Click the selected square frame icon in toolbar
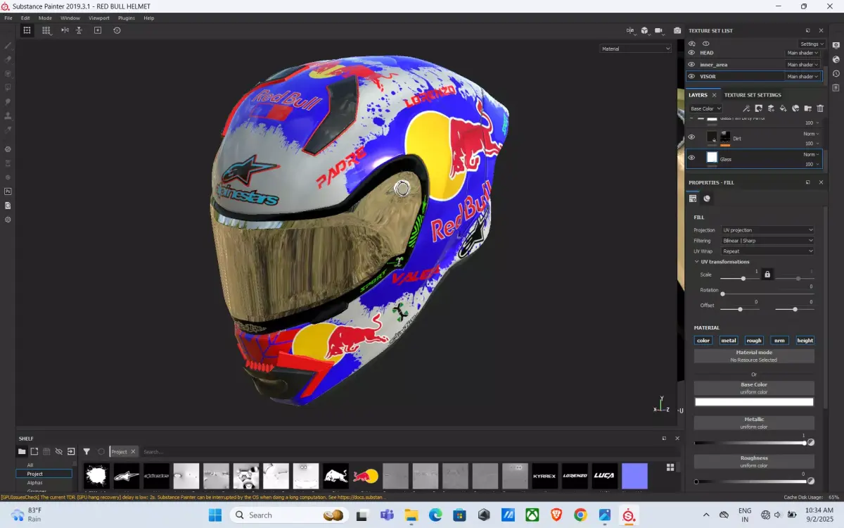844x528 pixels. pyautogui.click(x=27, y=30)
